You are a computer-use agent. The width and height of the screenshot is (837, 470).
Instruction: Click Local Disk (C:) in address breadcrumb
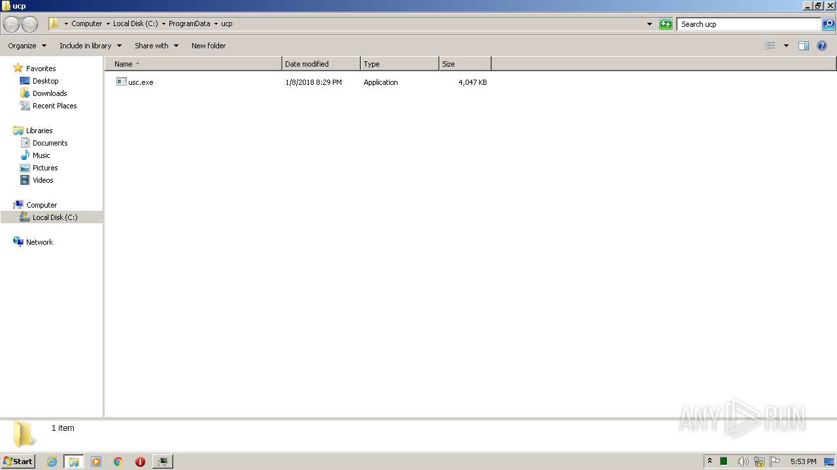tap(135, 23)
